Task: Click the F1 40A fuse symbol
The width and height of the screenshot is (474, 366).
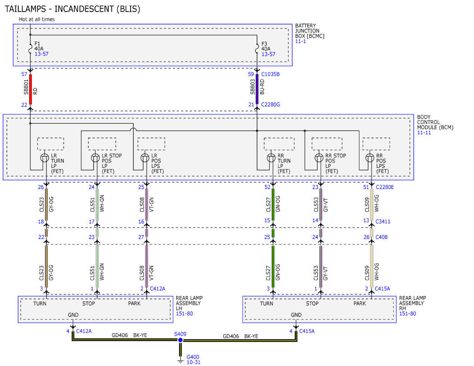Action: pos(30,49)
